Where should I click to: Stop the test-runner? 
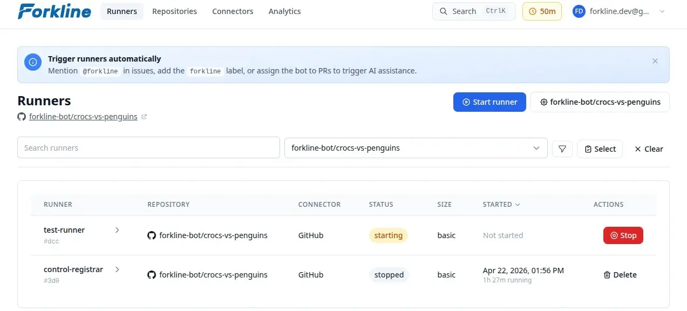coord(623,235)
